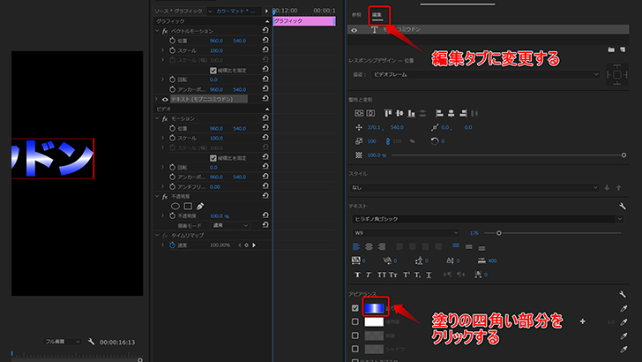Image resolution: width=642 pixels, height=362 pixels.
Task: Select the pen mask tool under 不透明度
Action: pyautogui.click(x=200, y=207)
